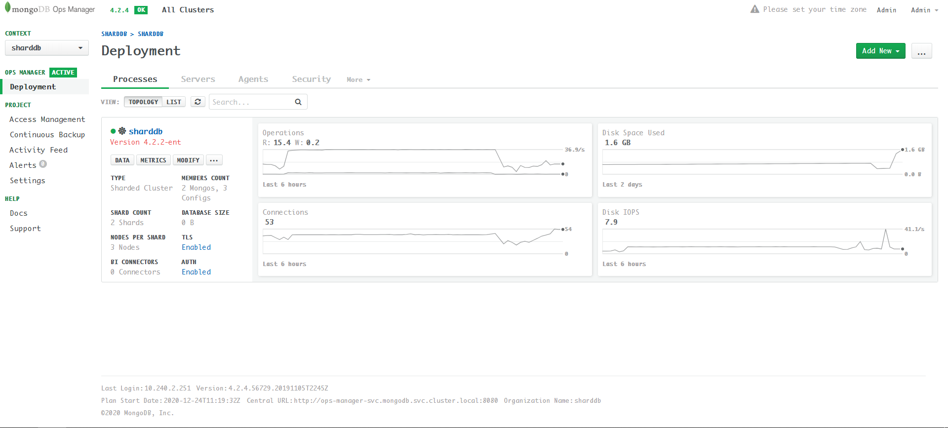Open the Admin user menu dropdown

(924, 10)
